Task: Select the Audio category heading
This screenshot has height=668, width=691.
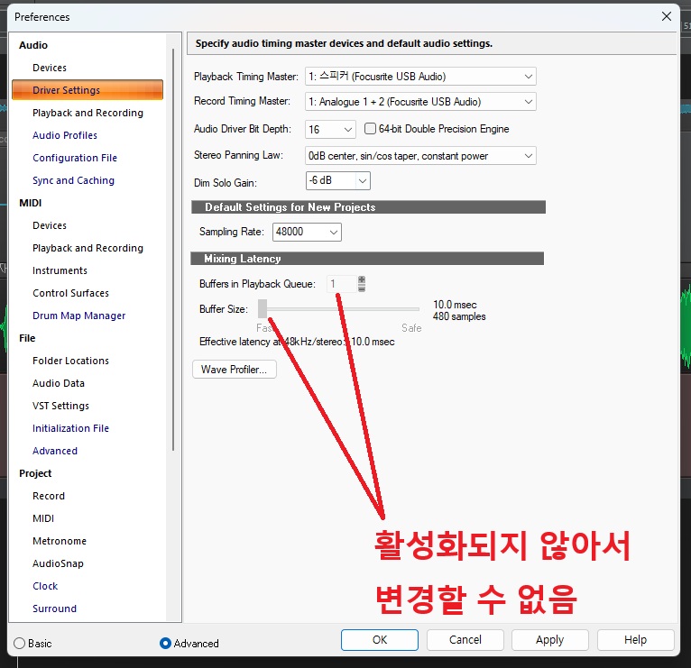Action: point(33,45)
